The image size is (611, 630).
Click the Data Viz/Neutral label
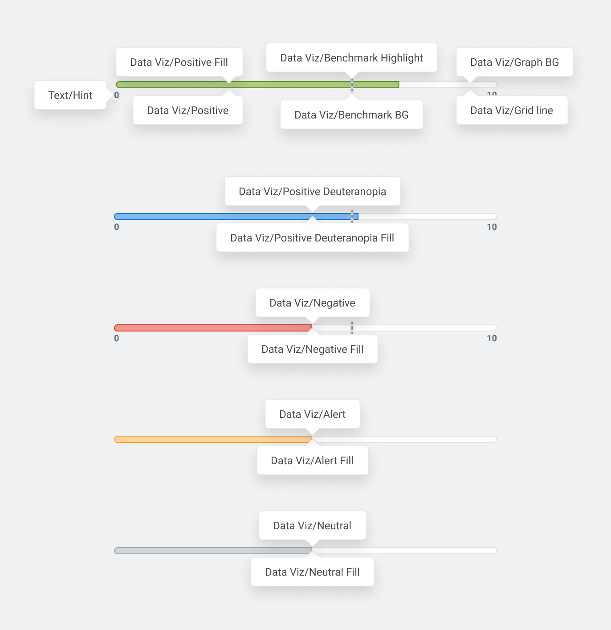(312, 526)
